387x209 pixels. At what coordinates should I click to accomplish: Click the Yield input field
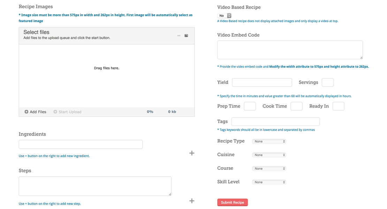[262, 82]
